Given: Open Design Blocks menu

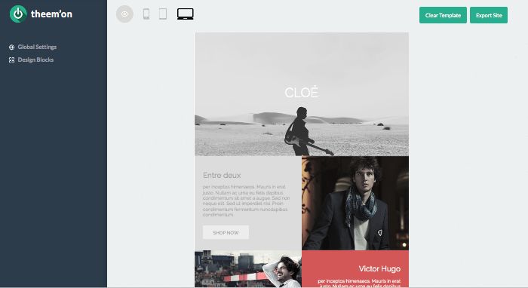Looking at the screenshot, I should click(x=35, y=60).
